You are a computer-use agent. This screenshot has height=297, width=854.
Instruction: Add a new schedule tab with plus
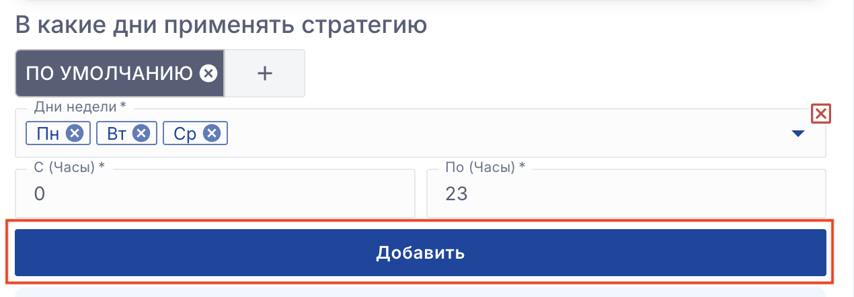click(265, 73)
